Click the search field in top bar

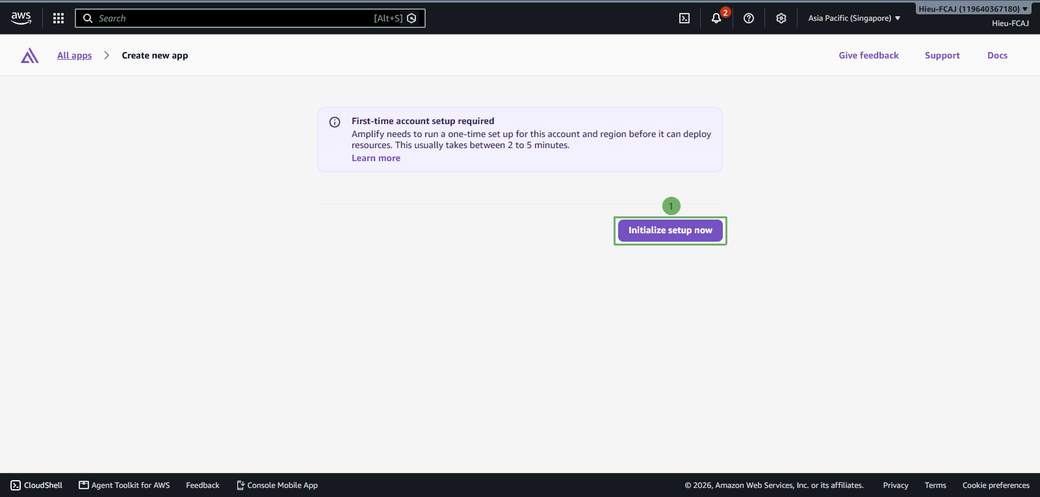pyautogui.click(x=250, y=18)
